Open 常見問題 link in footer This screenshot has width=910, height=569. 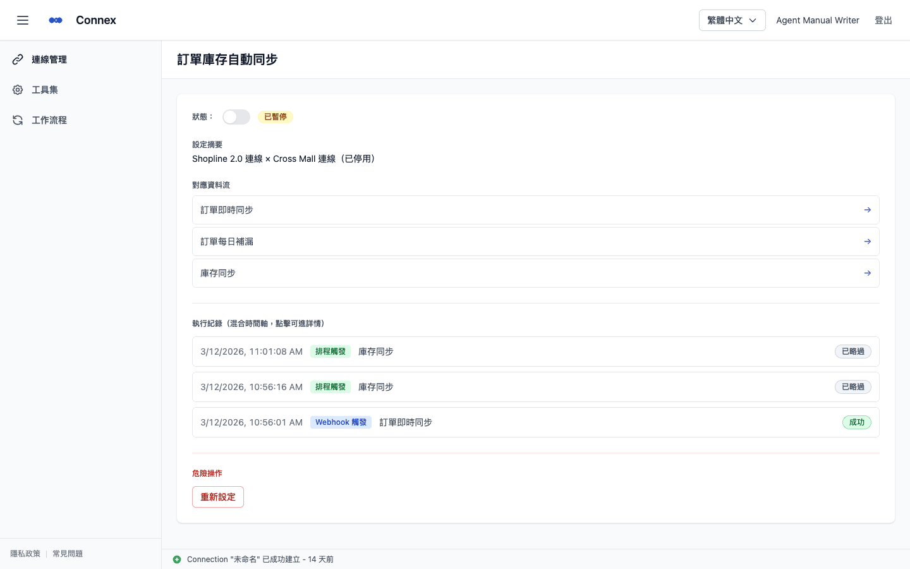tap(68, 554)
